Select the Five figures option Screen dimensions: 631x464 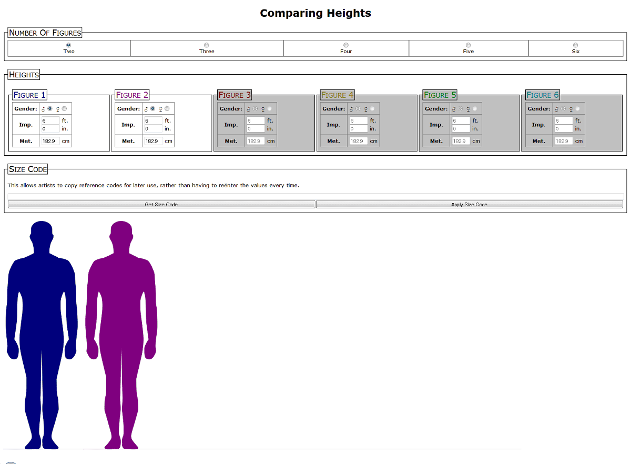click(x=468, y=45)
